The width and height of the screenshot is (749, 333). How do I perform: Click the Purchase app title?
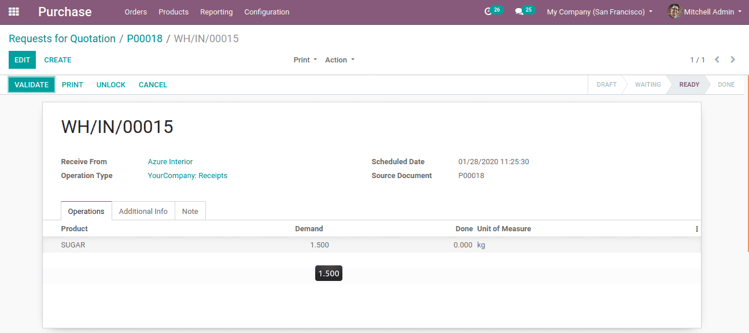coord(65,12)
